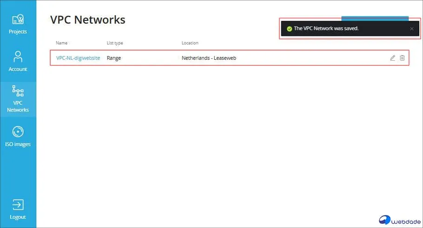Open the VPC-NL-digiwebsite network link
This screenshot has width=423, height=228.
[78, 58]
